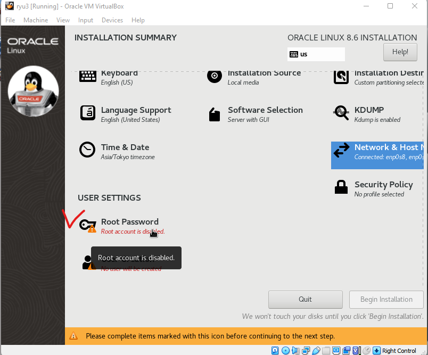Click the Network & Host arrows icon
Viewport: 428px width, 355px height.
(341, 150)
